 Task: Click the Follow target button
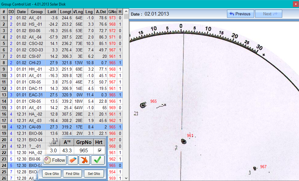click(x=55, y=160)
